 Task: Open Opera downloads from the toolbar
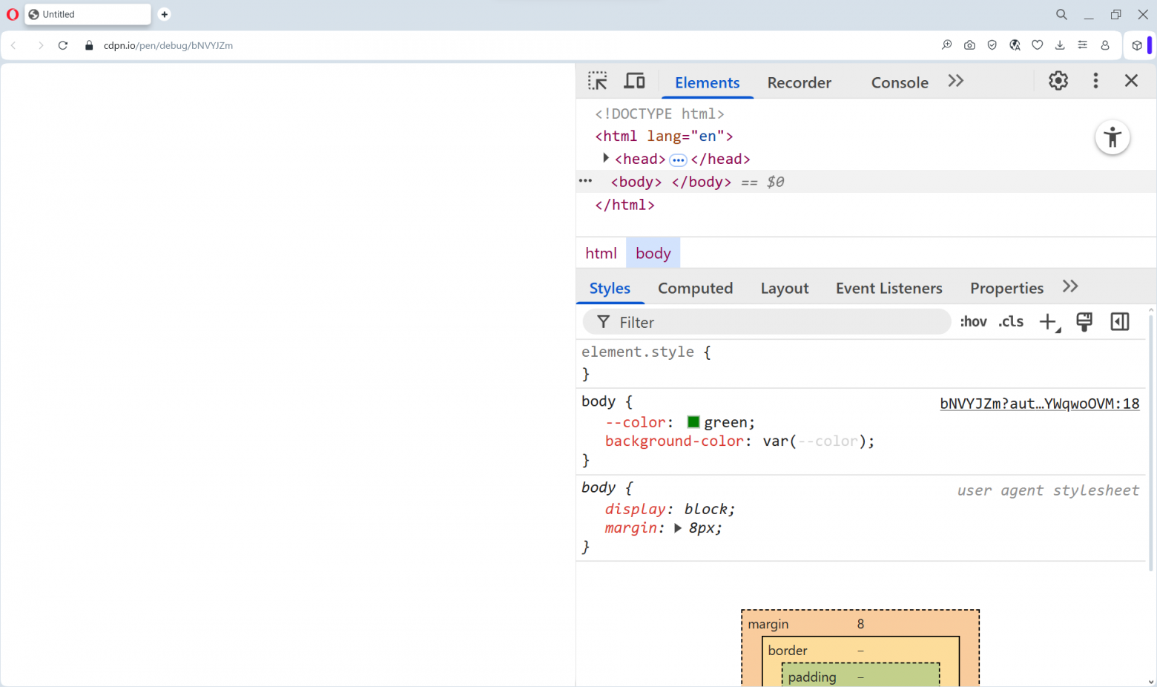point(1060,45)
